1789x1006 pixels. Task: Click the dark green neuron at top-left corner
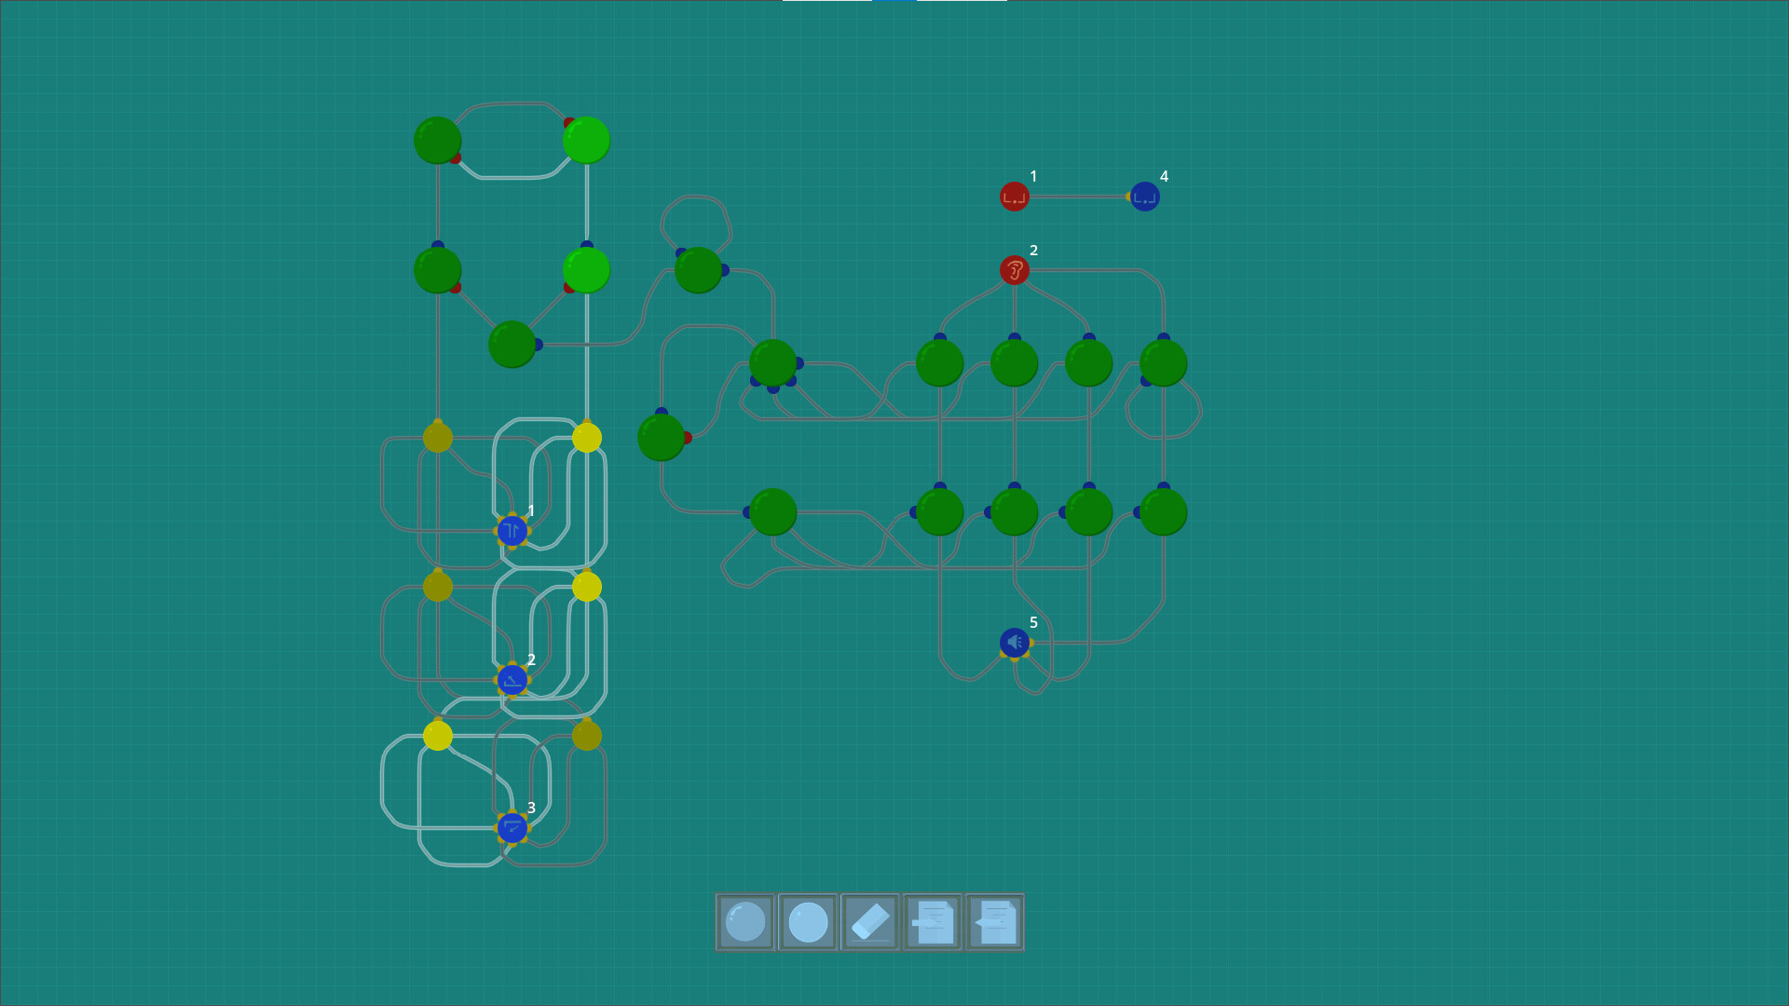(x=437, y=140)
